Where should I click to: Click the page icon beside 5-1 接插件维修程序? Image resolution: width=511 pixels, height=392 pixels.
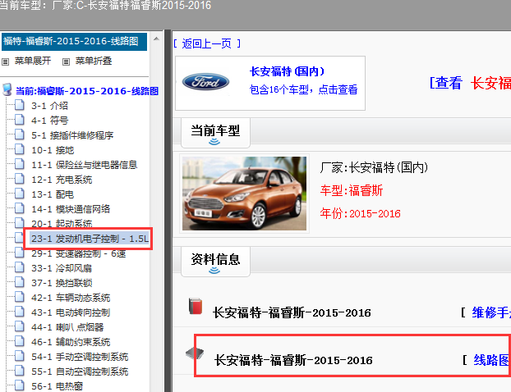click(x=20, y=135)
